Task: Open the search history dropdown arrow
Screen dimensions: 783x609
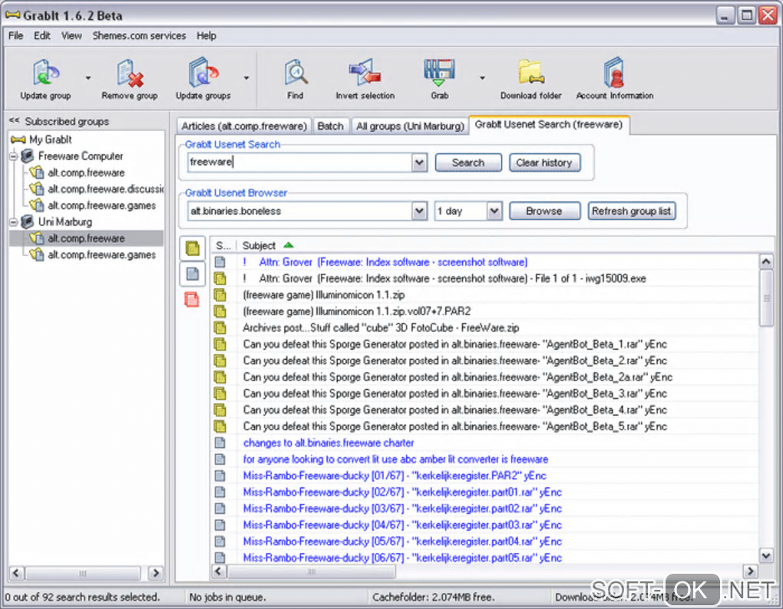Action: [419, 163]
